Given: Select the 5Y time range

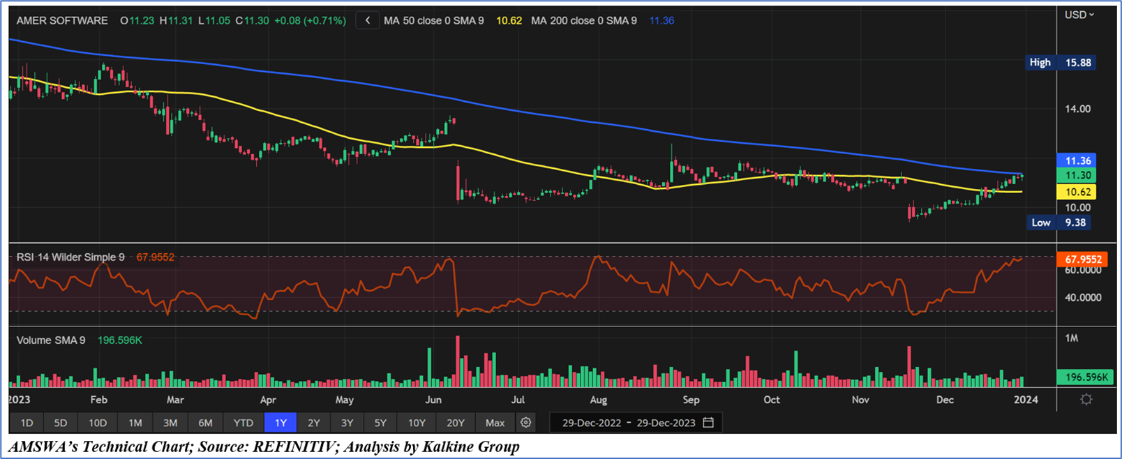Looking at the screenshot, I should [380, 423].
